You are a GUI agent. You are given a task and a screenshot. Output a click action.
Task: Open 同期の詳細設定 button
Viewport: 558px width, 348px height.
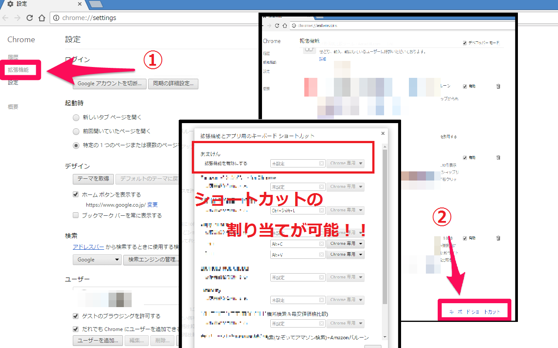pos(173,84)
